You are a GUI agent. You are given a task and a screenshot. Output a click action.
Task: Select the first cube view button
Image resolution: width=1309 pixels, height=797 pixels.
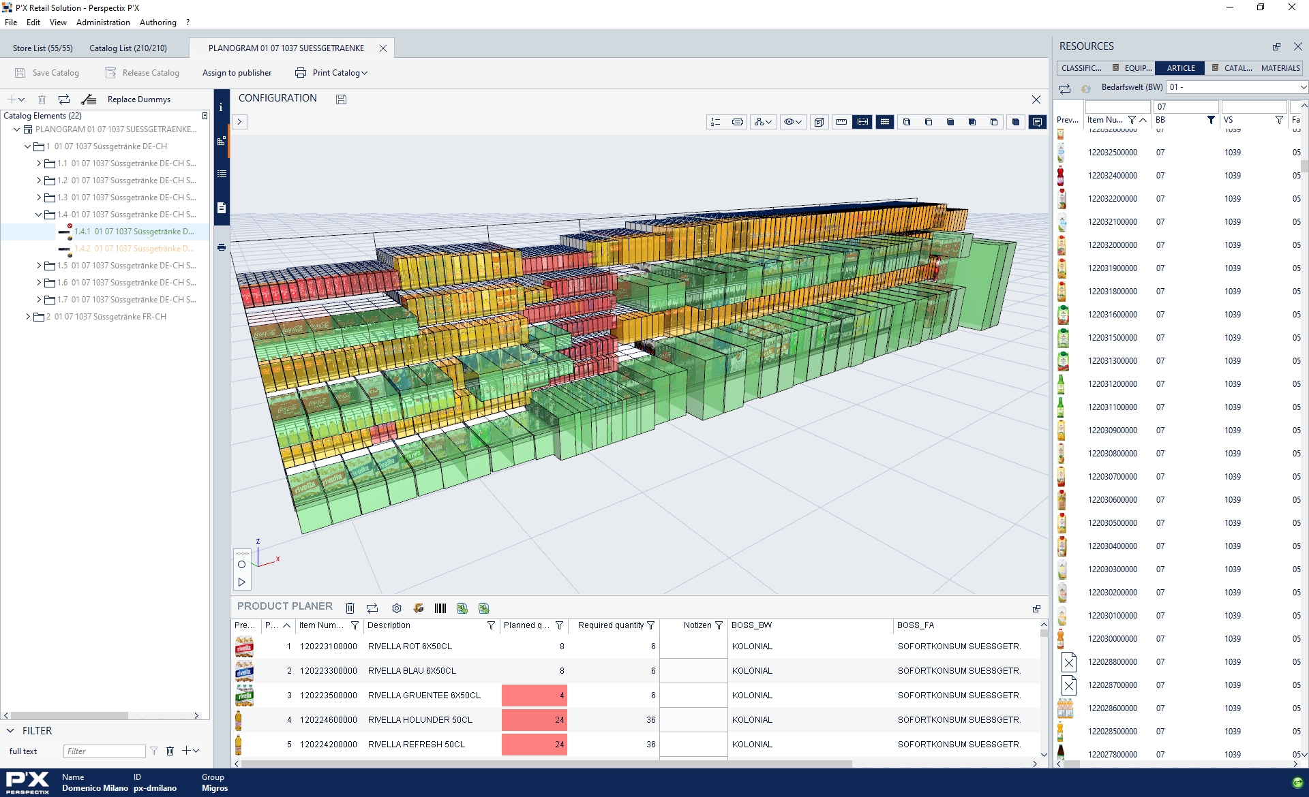click(x=907, y=122)
